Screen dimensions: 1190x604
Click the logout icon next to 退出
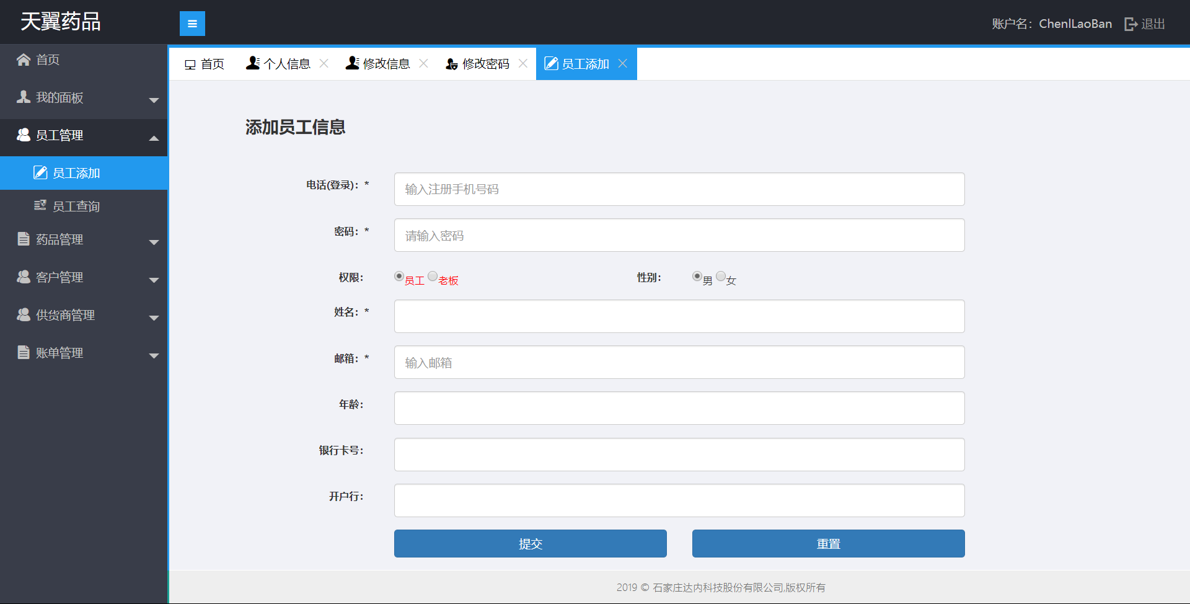pyautogui.click(x=1130, y=24)
